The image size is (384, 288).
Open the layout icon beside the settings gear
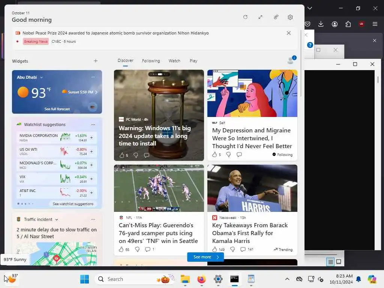point(276,17)
